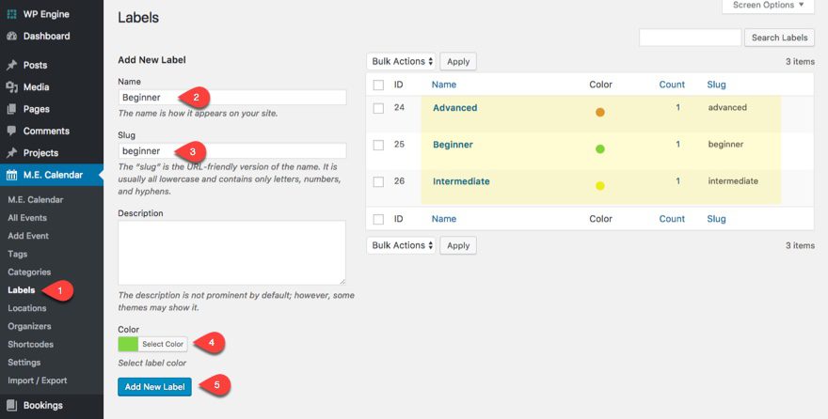
Task: Open the Bookings icon in sidebar
Action: point(11,406)
